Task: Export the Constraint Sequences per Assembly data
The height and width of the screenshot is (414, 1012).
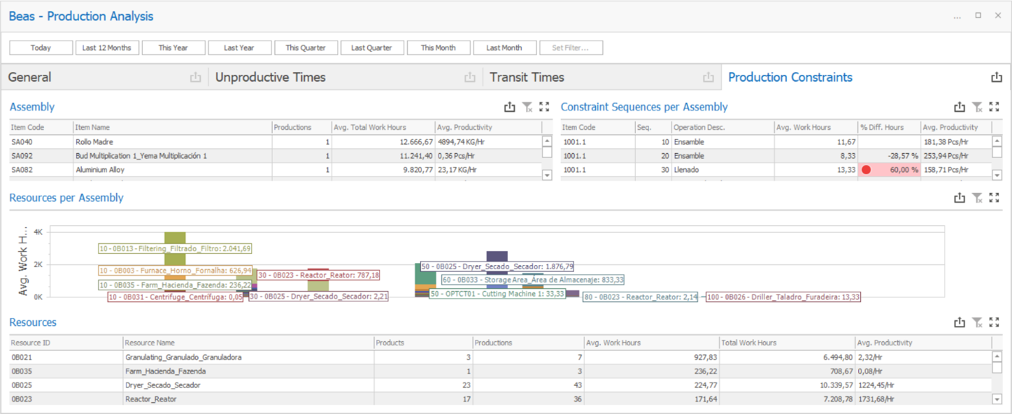Action: pyautogui.click(x=959, y=107)
